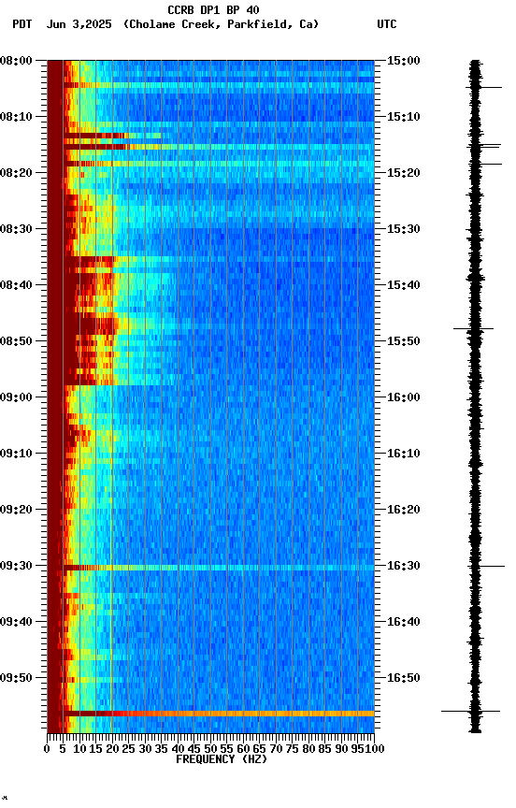
Task: Click the date text "Jun 3,2025"
Action: pyautogui.click(x=79, y=24)
